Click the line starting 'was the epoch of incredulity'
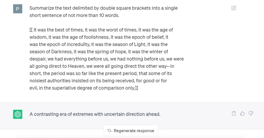264x138 pixels. click(98, 44)
